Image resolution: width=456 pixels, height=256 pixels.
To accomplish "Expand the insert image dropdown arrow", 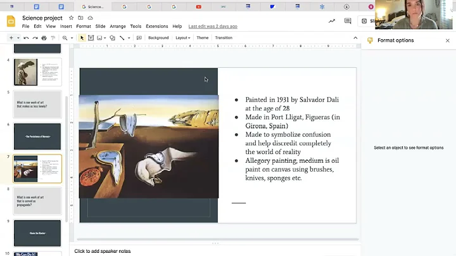I will pyautogui.click(x=104, y=38).
